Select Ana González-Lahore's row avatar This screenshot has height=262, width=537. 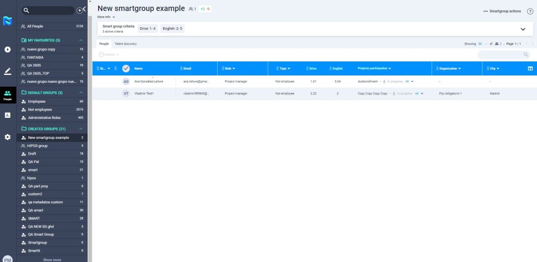pyautogui.click(x=126, y=81)
